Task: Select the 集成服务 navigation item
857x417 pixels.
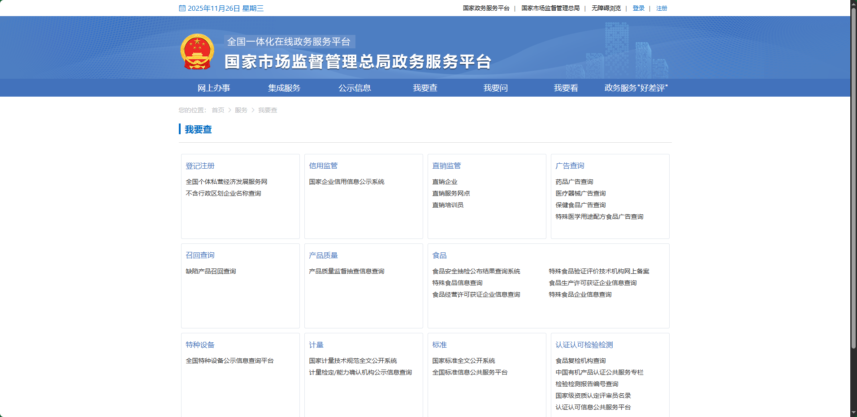Action: click(x=284, y=88)
